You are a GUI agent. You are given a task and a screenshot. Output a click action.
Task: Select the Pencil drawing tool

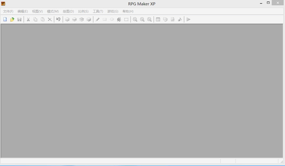[98, 19]
